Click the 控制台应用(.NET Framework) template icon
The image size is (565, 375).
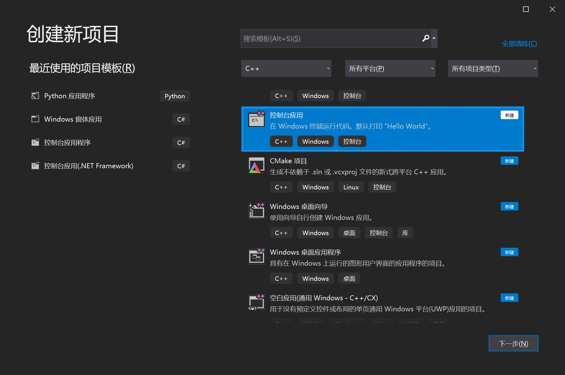click(35, 165)
